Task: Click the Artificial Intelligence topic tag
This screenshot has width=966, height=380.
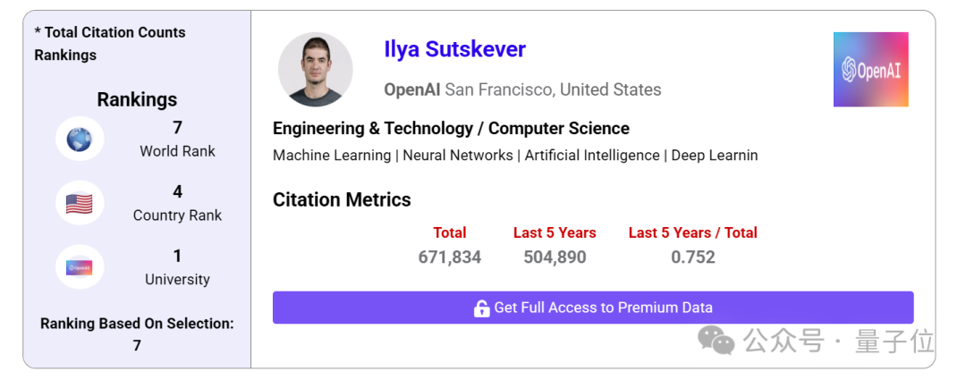Action: 592,156
